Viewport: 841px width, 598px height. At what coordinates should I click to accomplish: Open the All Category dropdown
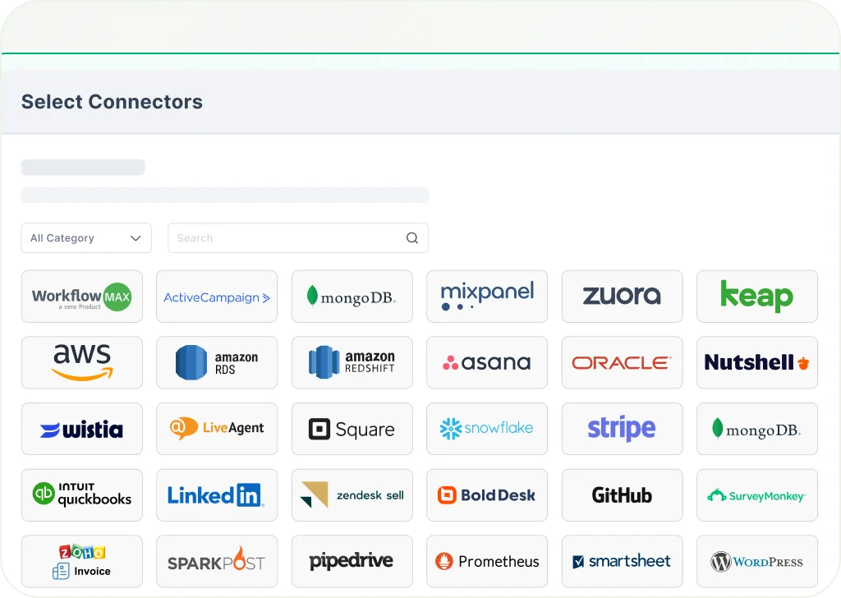point(86,238)
